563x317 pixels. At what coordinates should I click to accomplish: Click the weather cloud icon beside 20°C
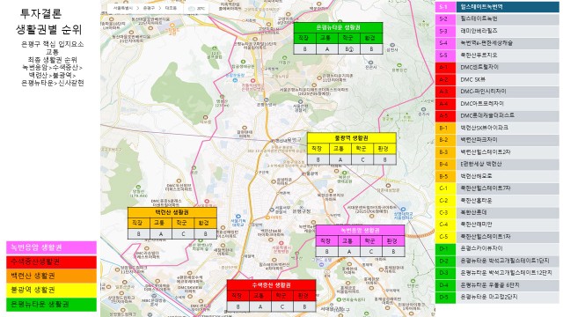[x=192, y=8]
